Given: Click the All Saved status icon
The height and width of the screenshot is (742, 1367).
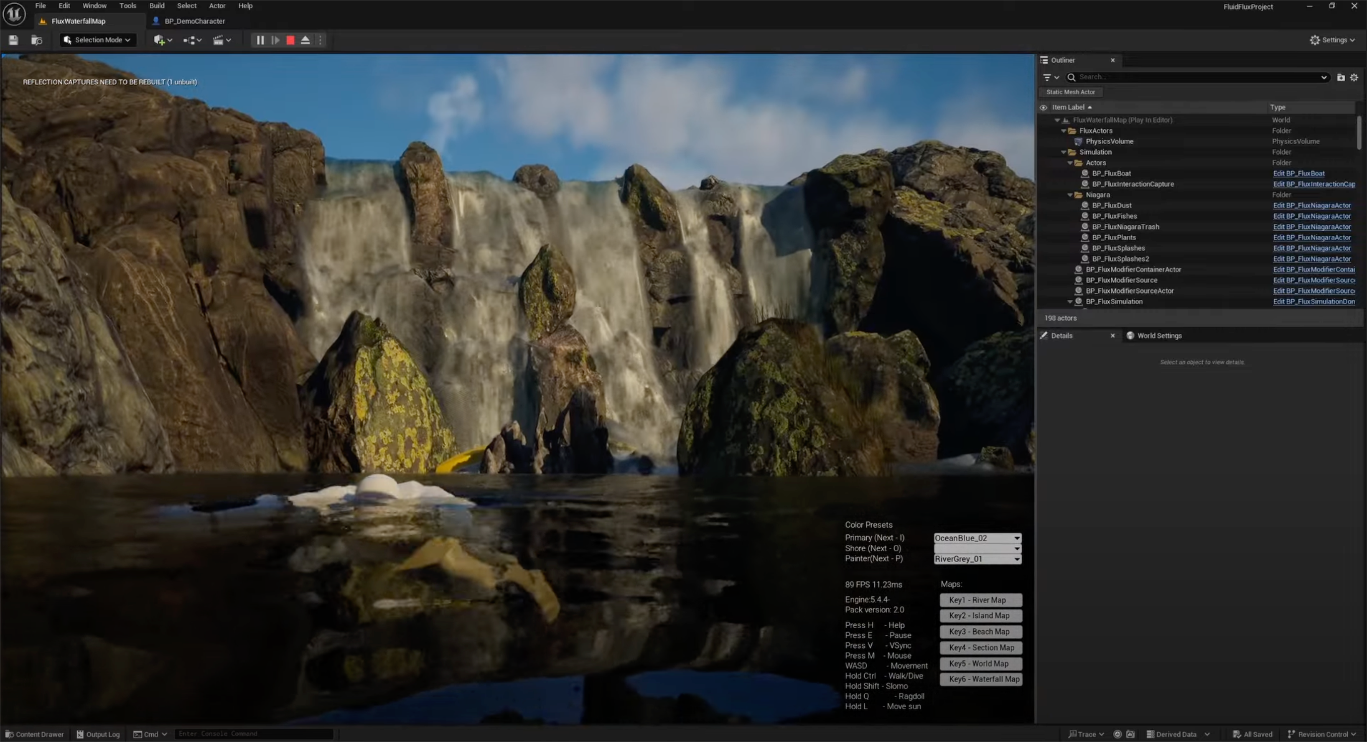Looking at the screenshot, I should pyautogui.click(x=1237, y=734).
